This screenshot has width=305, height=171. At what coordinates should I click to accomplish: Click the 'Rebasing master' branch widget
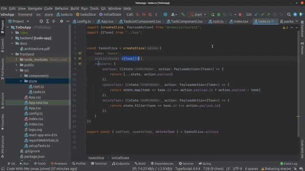[x=276, y=169]
